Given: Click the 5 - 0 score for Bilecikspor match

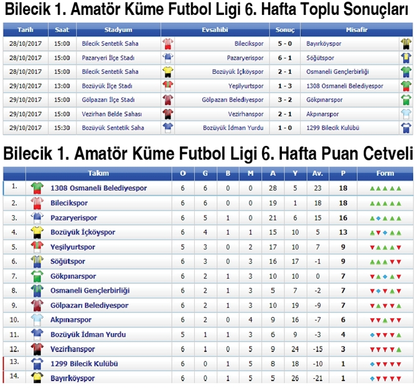Looking at the screenshot, I should (x=285, y=43).
